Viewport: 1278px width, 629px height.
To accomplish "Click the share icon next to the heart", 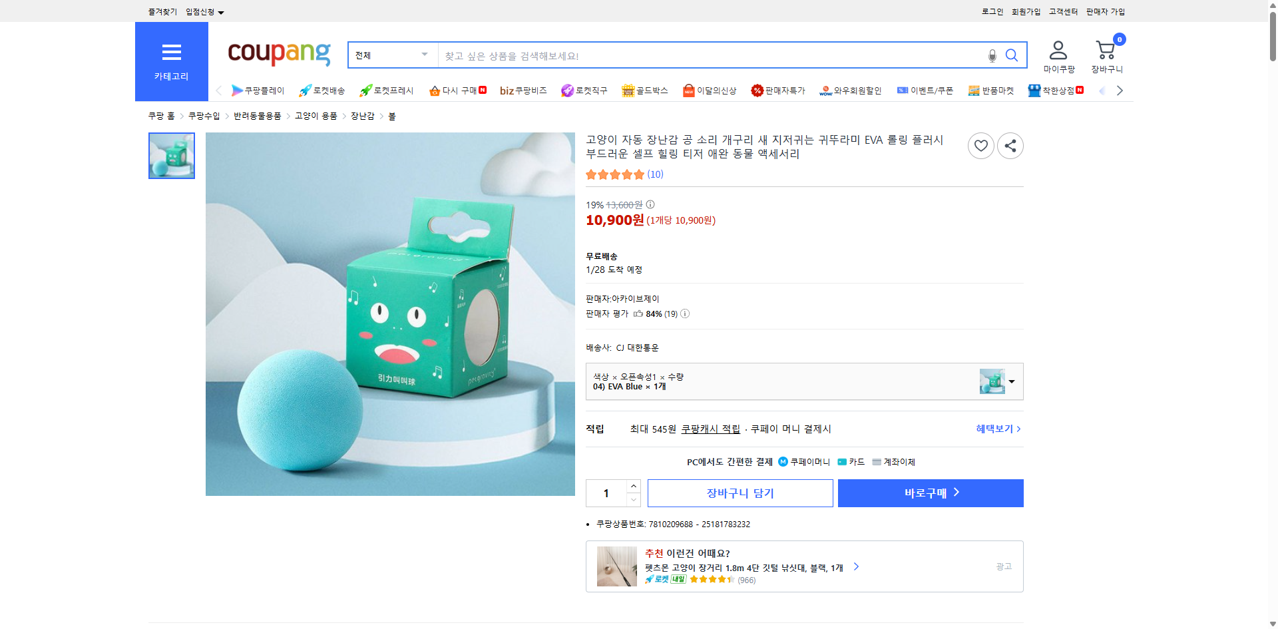I will click(x=1010, y=145).
